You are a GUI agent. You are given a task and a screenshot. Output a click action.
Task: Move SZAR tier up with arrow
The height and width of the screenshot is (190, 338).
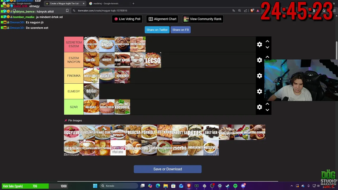point(267,104)
